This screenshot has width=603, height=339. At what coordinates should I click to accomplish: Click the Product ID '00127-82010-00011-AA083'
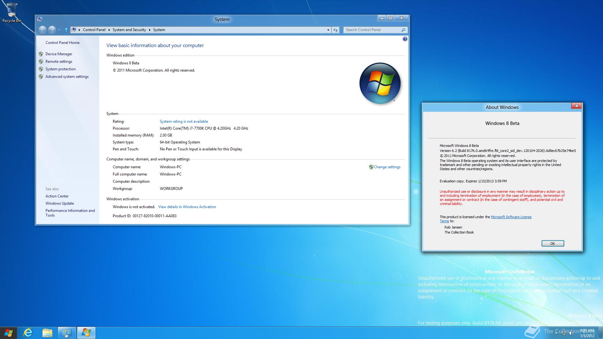[x=155, y=216]
